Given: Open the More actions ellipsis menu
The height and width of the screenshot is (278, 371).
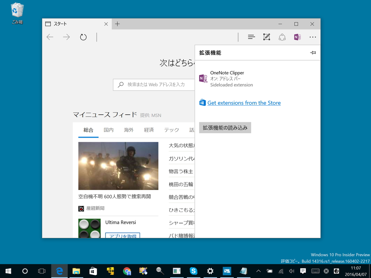Looking at the screenshot, I should [312, 37].
